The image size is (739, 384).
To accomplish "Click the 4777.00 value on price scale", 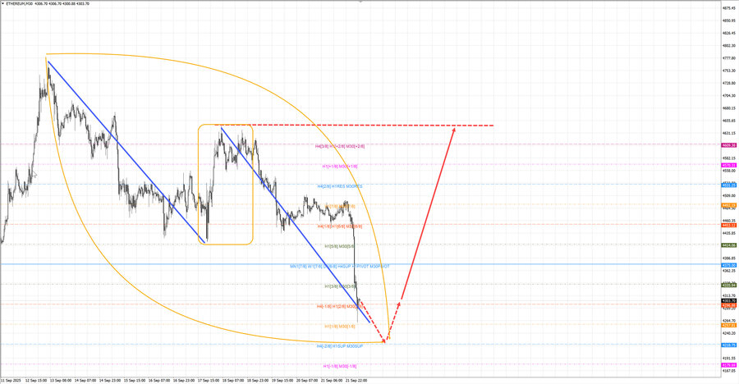I will (x=728, y=58).
